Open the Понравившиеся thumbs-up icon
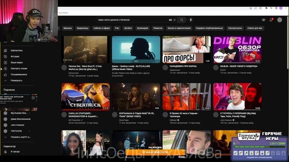289x162 pixels. tap(5, 75)
